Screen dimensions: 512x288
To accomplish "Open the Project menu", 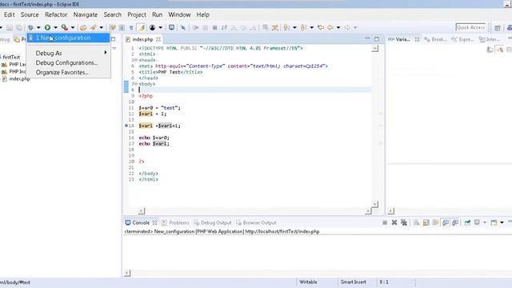I will pos(137,14).
